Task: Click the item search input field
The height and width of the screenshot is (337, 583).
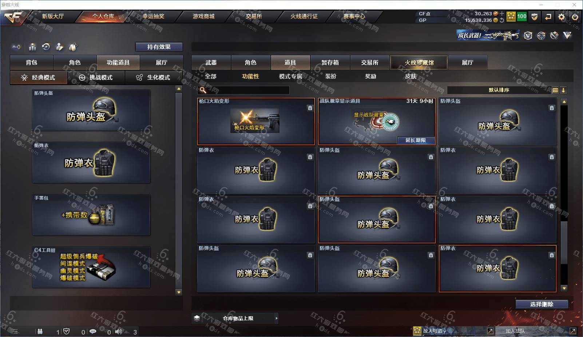Action: (244, 90)
